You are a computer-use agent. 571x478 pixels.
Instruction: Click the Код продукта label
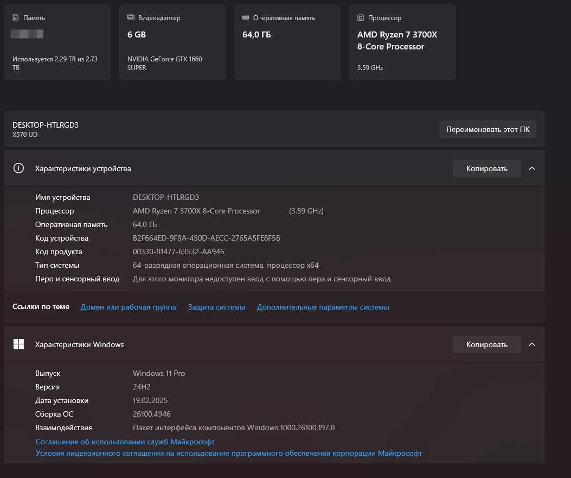[59, 251]
